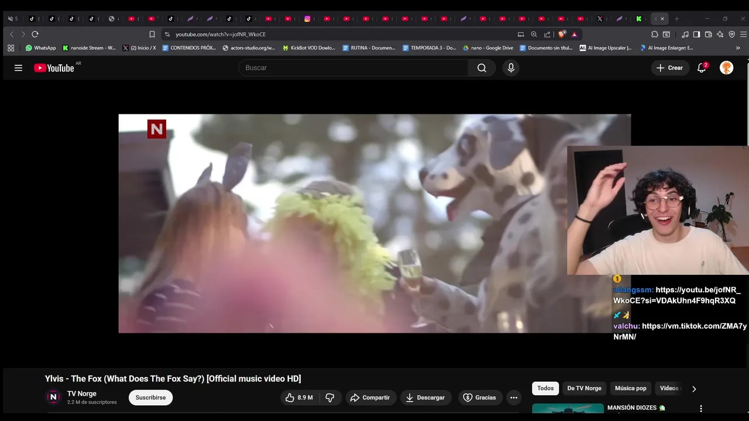Open browser extensions puzzle icon
Image resolution: width=749 pixels, height=421 pixels.
(x=655, y=34)
